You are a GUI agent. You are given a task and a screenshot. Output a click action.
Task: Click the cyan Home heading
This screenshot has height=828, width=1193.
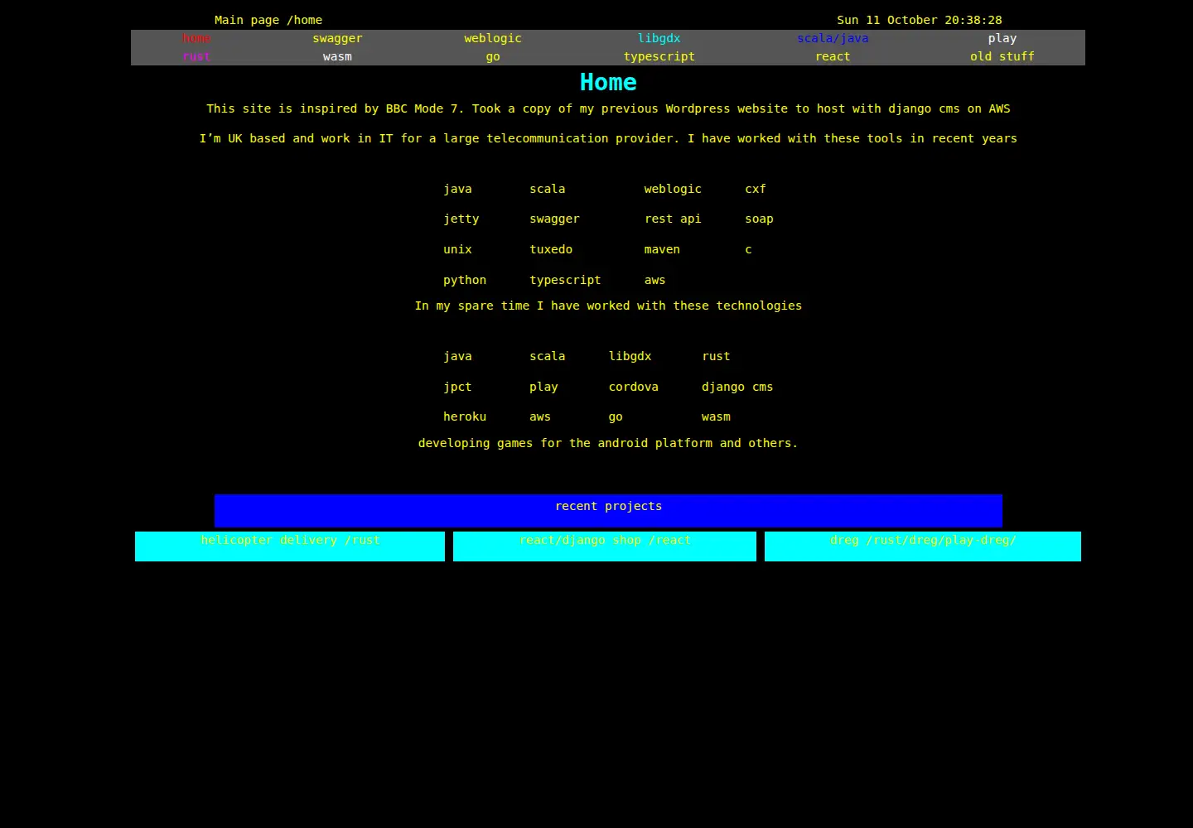608,83
